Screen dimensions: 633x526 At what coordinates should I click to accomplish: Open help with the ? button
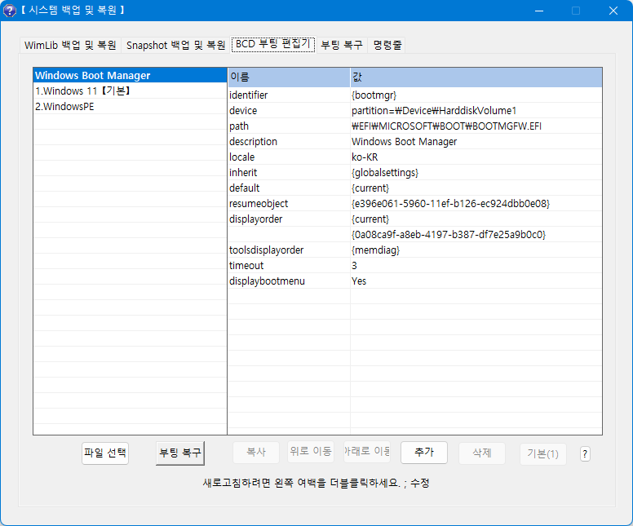585,454
